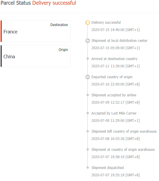Click the Delivery successful event label
The width and height of the screenshot is (159, 181).
pyautogui.click(x=106, y=23)
